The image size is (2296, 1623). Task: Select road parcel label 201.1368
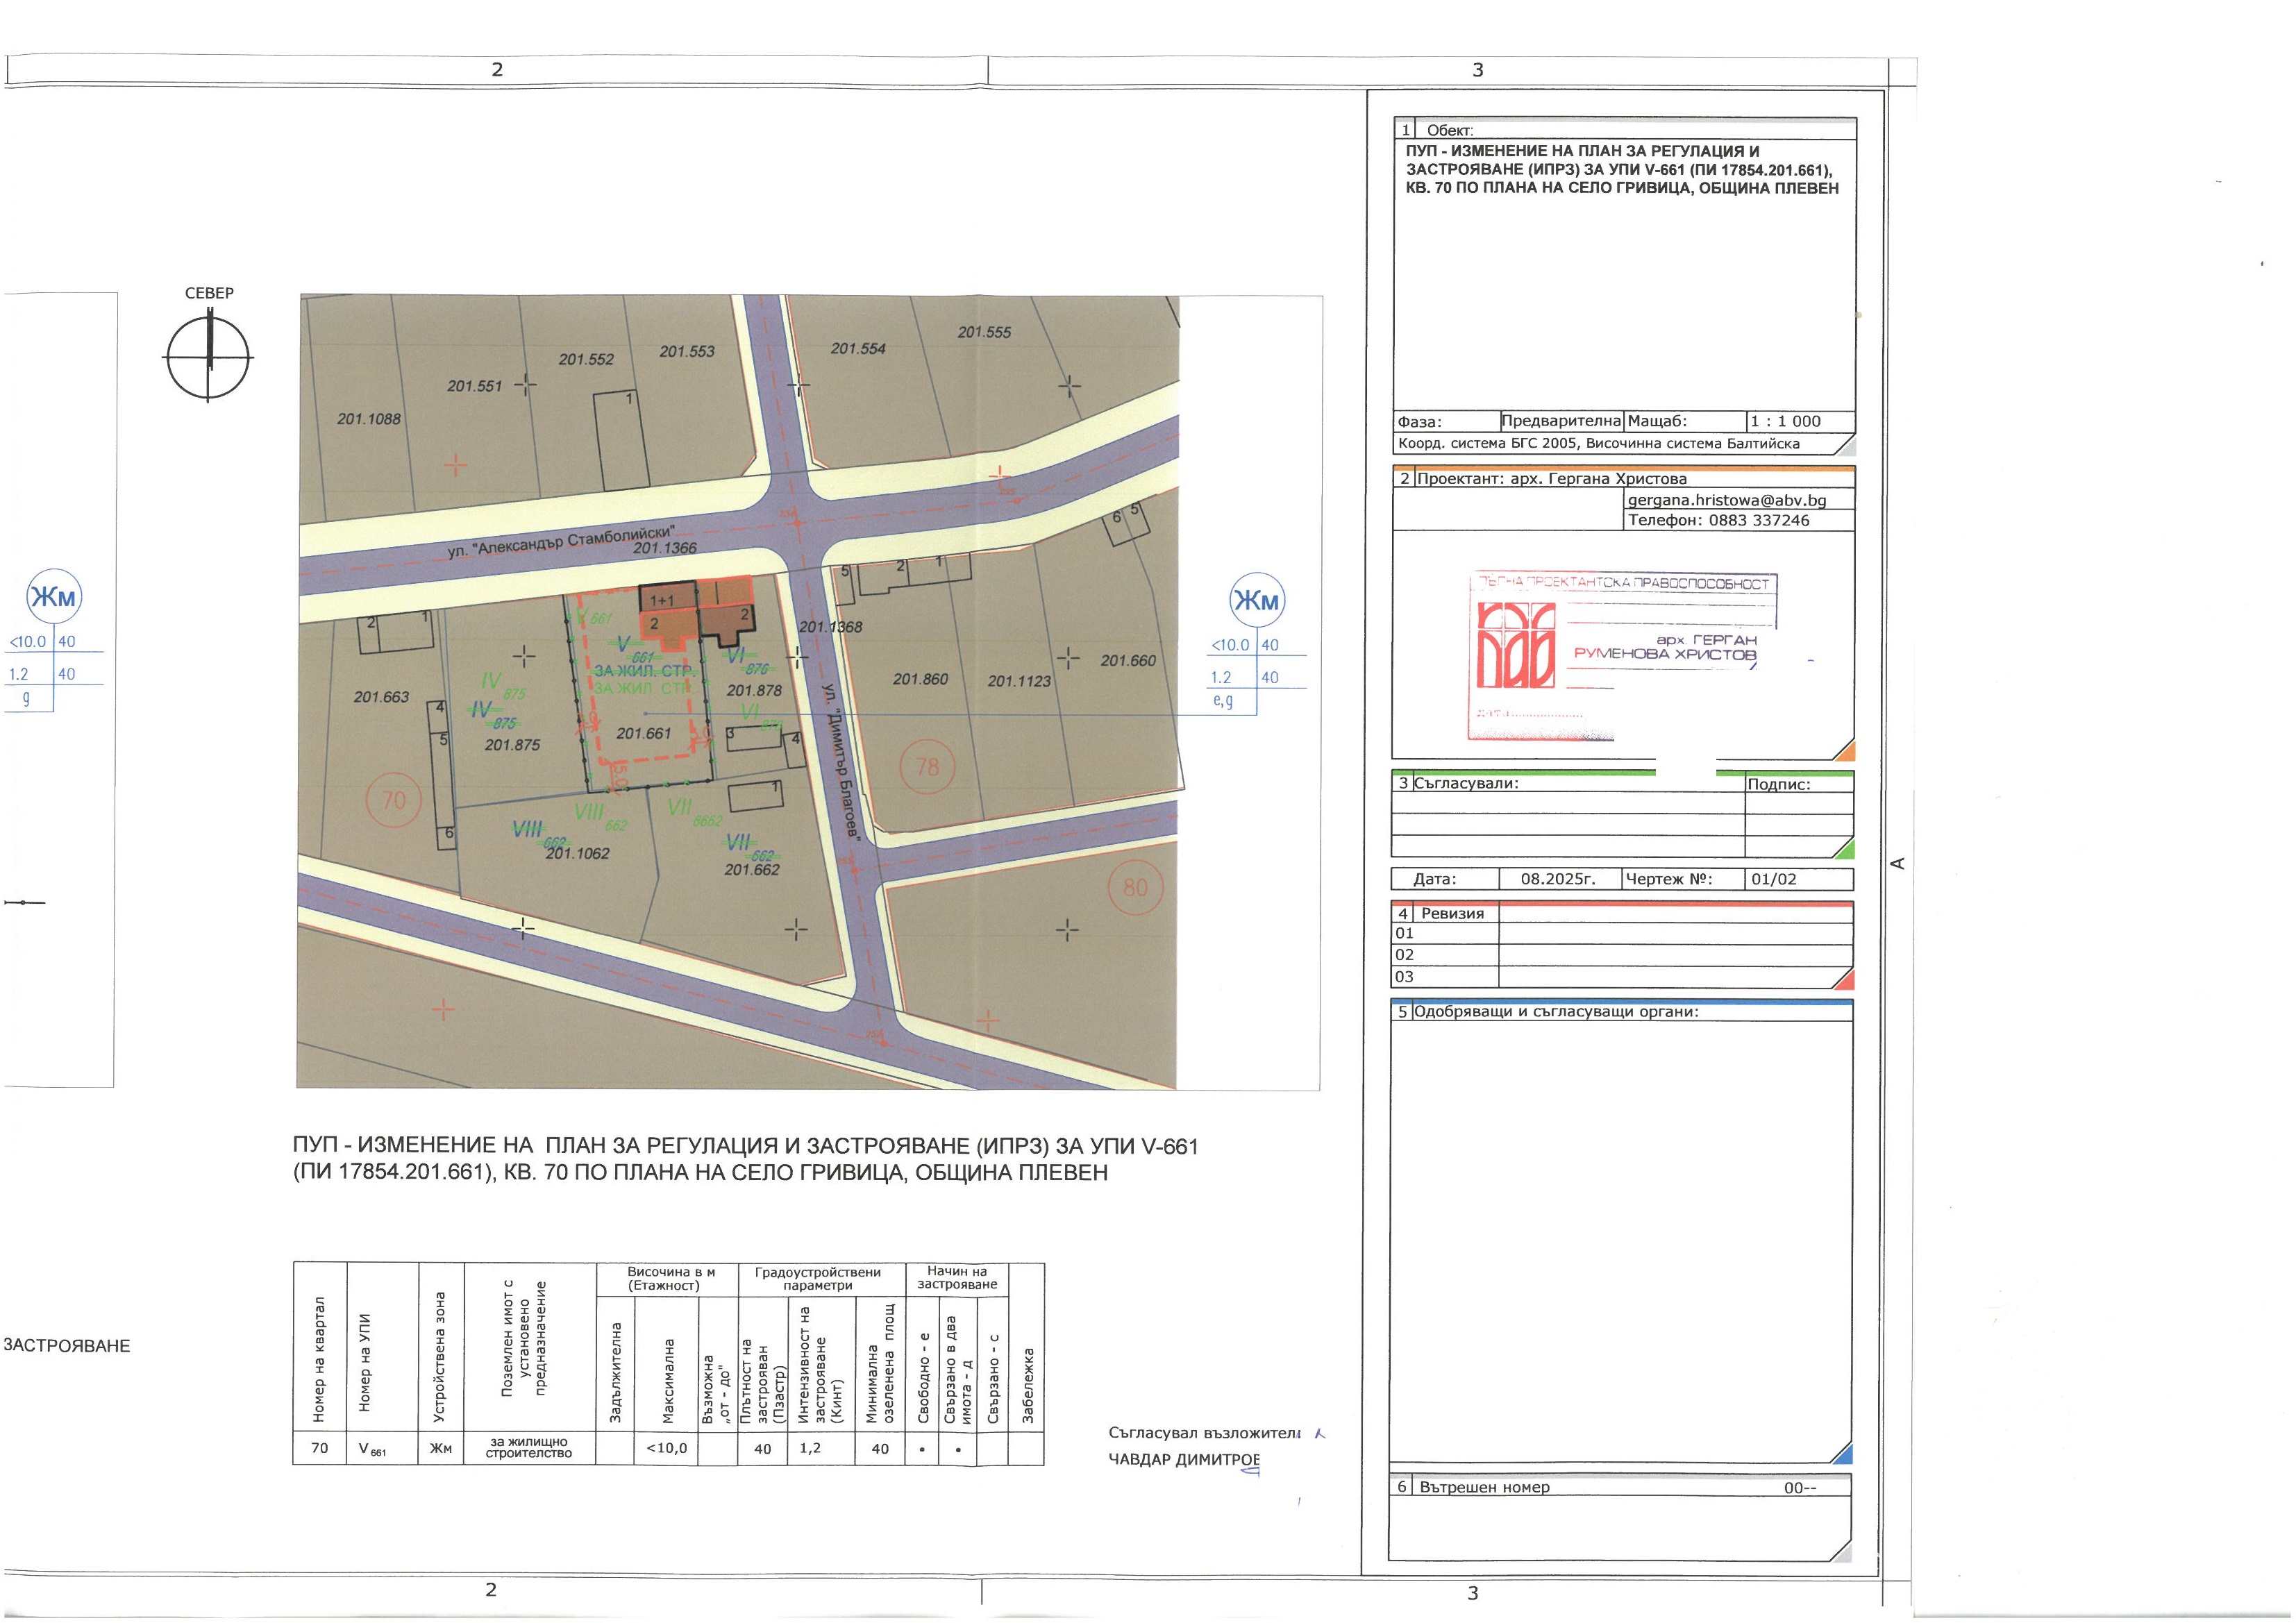(830, 627)
